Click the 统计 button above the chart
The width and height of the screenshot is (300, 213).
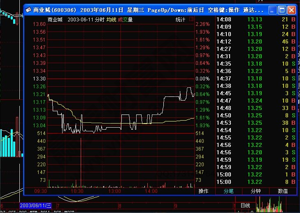[180, 19]
